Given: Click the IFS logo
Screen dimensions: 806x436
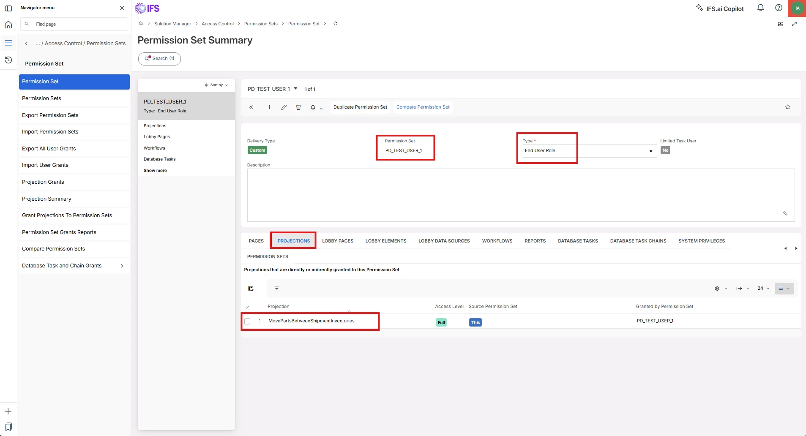Looking at the screenshot, I should coord(147,8).
